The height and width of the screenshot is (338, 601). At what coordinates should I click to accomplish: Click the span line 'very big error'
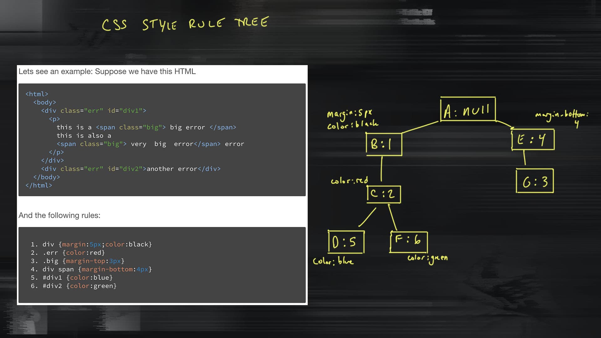coord(150,144)
